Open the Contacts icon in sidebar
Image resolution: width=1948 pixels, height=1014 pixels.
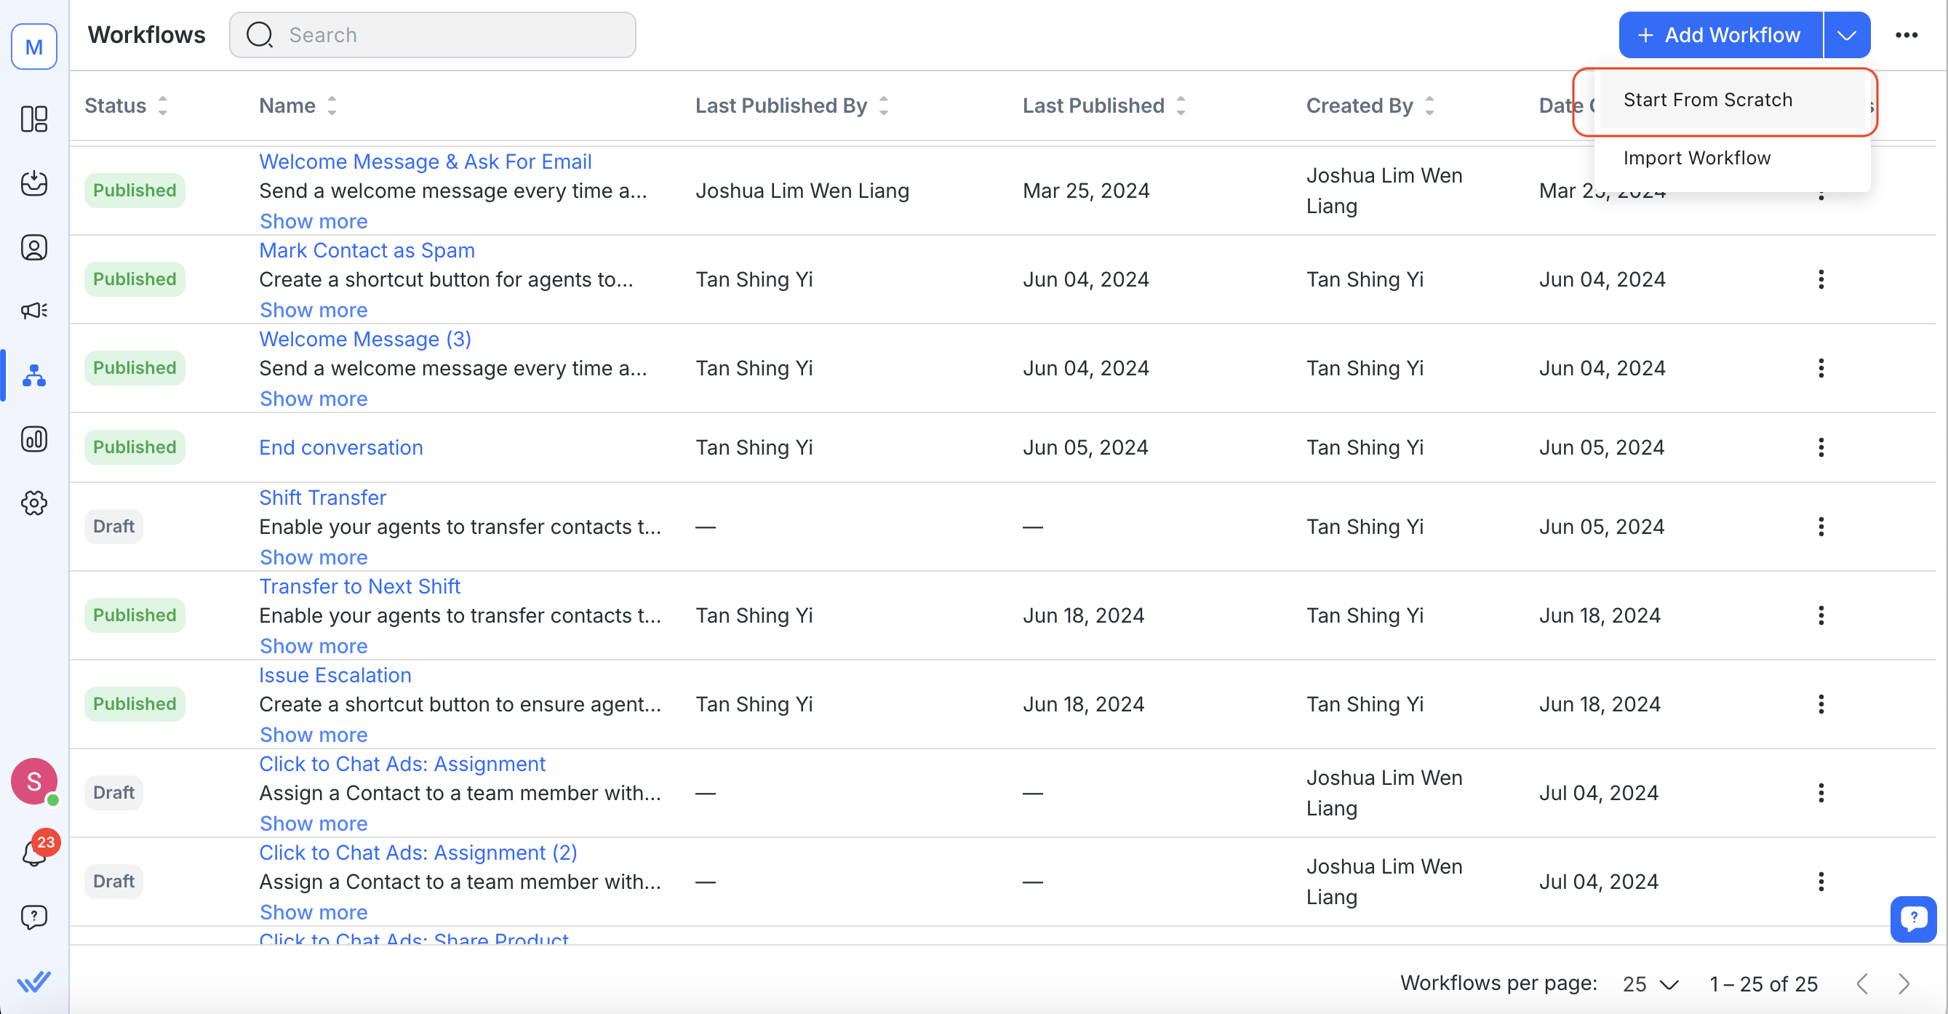[x=34, y=247]
